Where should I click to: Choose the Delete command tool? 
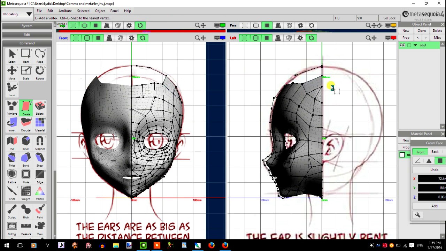[40, 108]
